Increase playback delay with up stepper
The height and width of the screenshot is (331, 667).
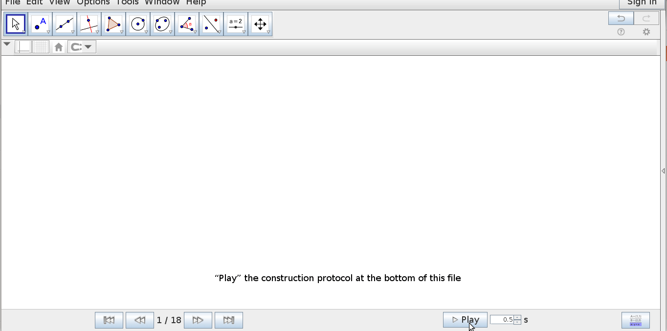click(517, 318)
